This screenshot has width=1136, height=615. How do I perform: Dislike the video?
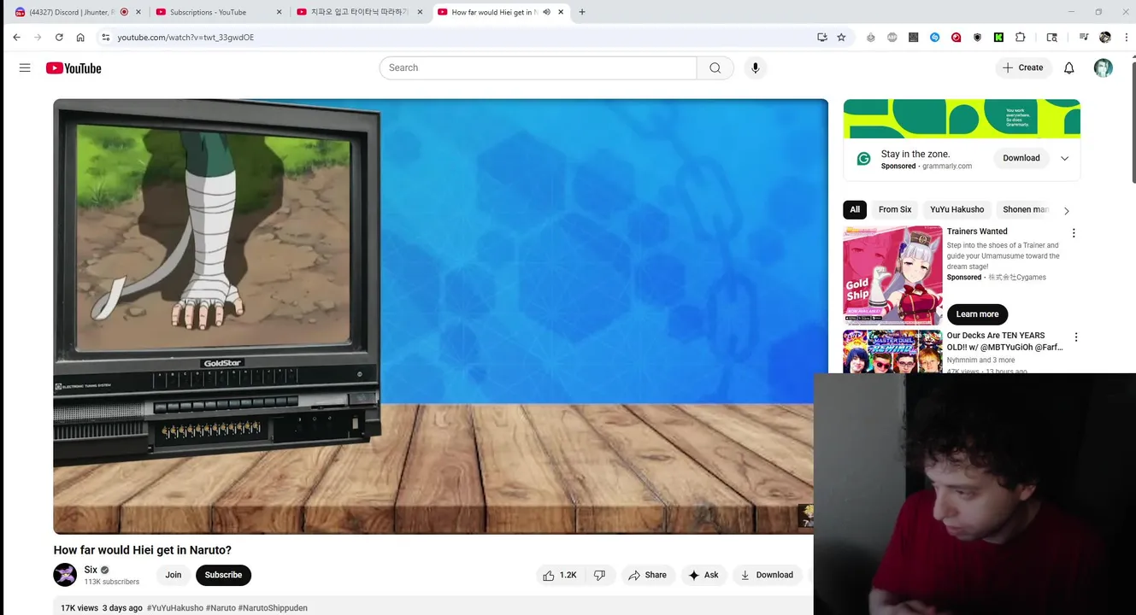tap(600, 575)
